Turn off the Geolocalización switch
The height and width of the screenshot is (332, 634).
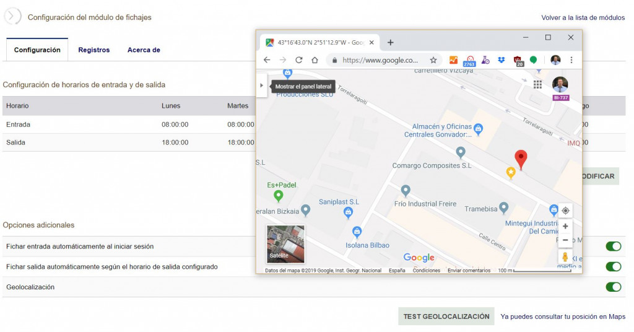tap(613, 287)
